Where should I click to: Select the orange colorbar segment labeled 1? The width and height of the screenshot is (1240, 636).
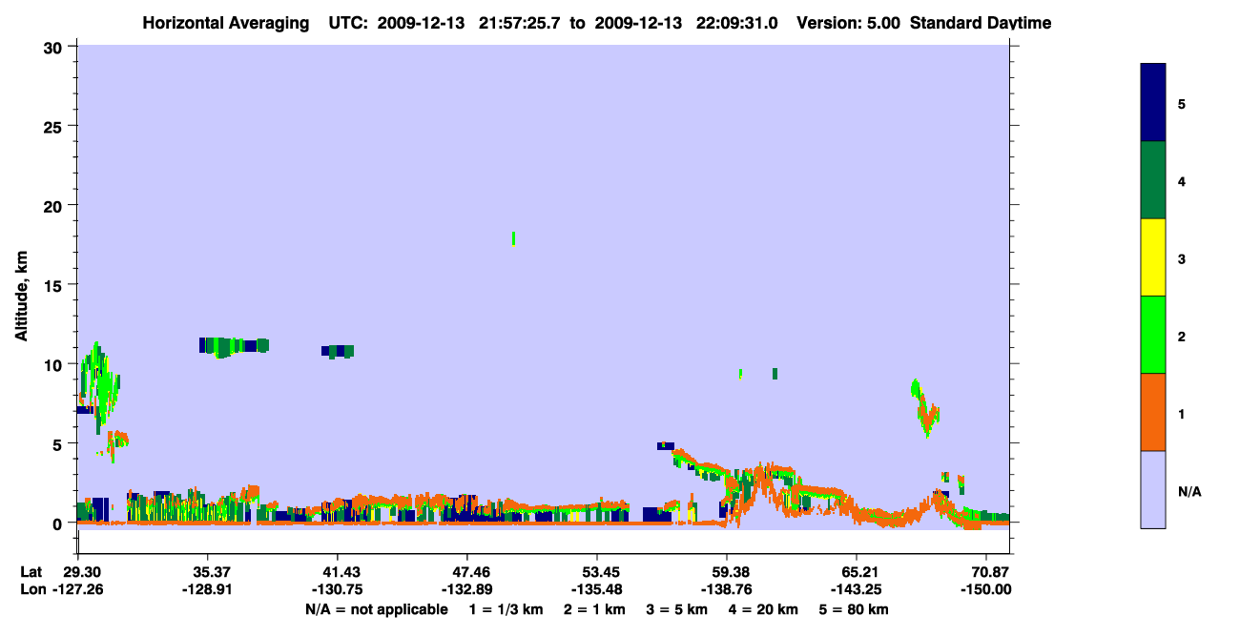pyautogui.click(x=1153, y=412)
